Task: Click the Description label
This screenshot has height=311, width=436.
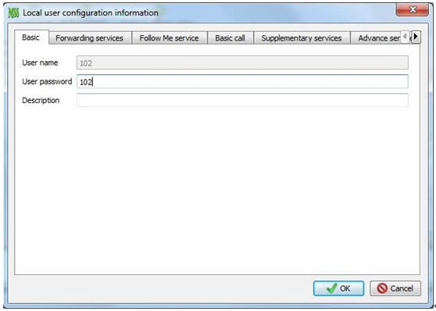Action: (x=41, y=100)
